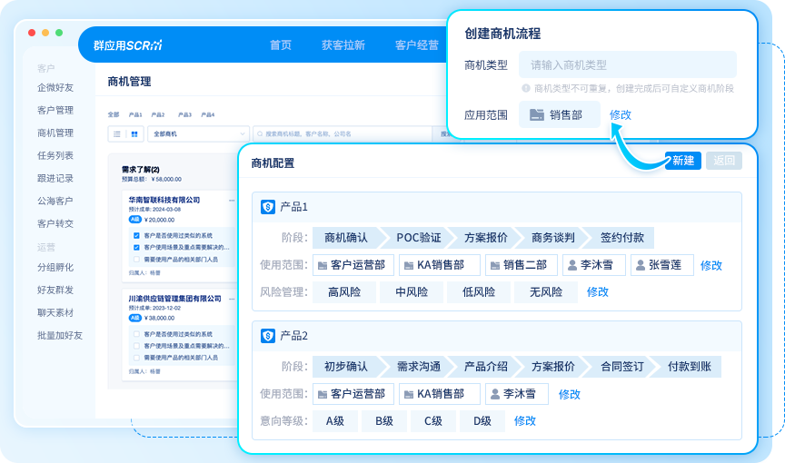Select the POC验证 stage in 产品1

419,238
